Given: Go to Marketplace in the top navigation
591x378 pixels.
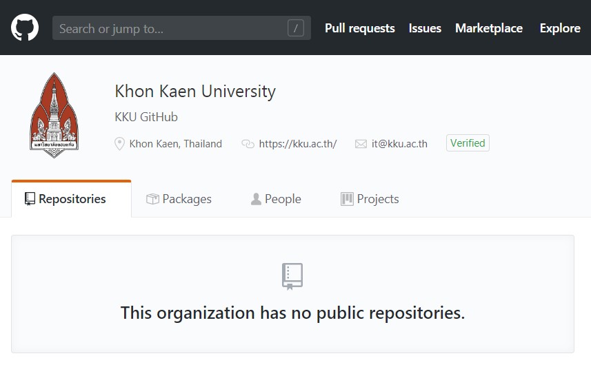Looking at the screenshot, I should pos(488,28).
